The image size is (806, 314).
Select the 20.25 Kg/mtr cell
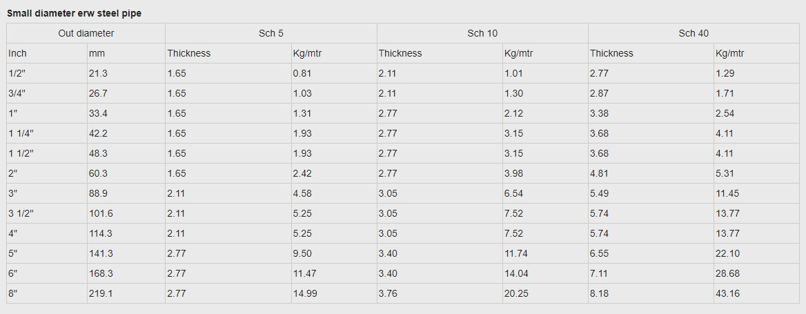(545, 294)
